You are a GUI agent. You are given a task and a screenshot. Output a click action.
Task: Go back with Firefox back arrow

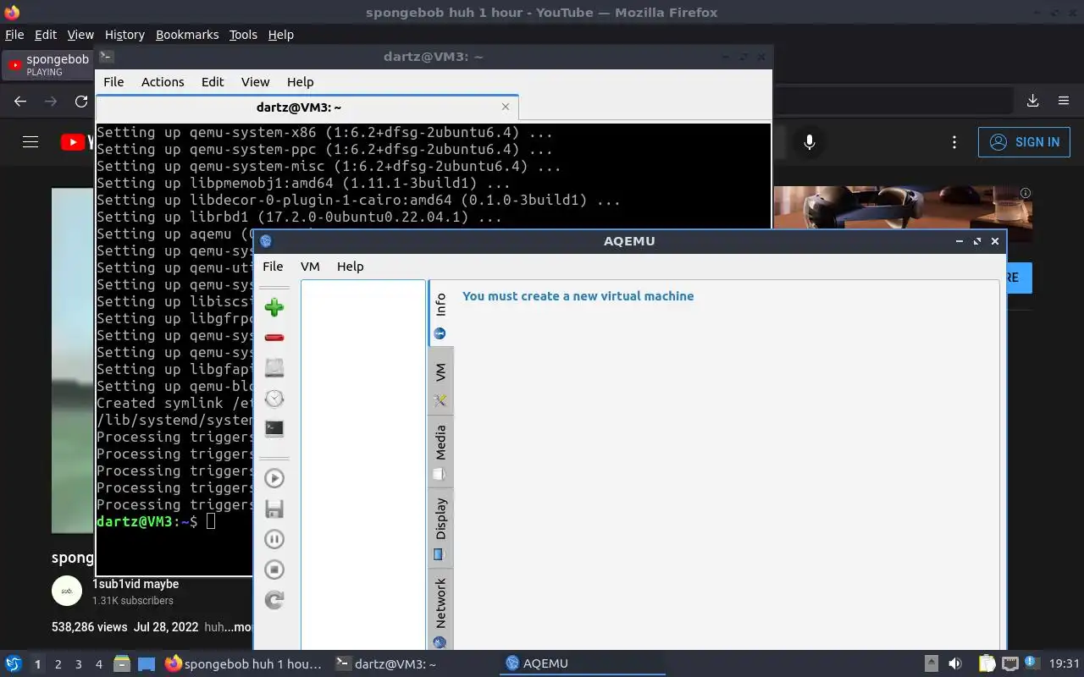(x=20, y=102)
